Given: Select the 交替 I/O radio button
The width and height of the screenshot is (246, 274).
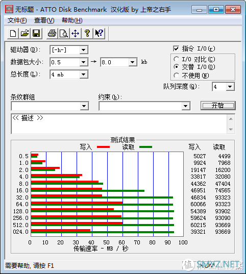Looking at the screenshot, I should pyautogui.click(x=177, y=67).
